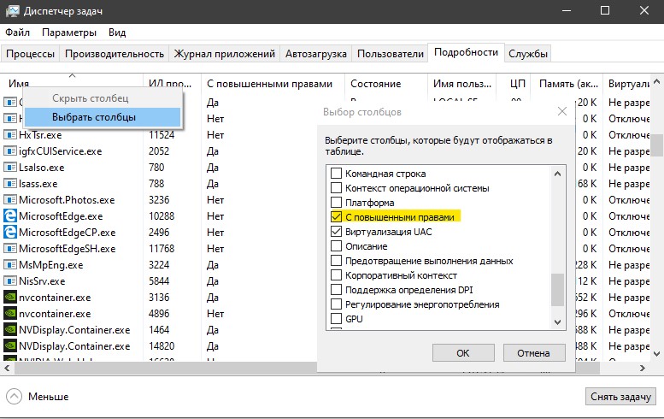Open the Автозагрузка tab
The image size is (664, 419).
coord(316,54)
